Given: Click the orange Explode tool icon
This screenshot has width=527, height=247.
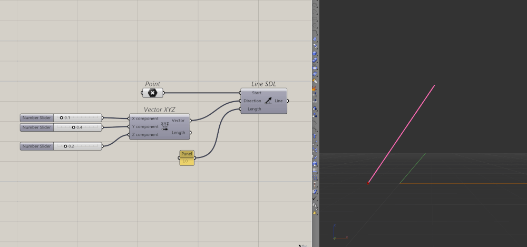Looking at the screenshot, I should coord(315,88).
